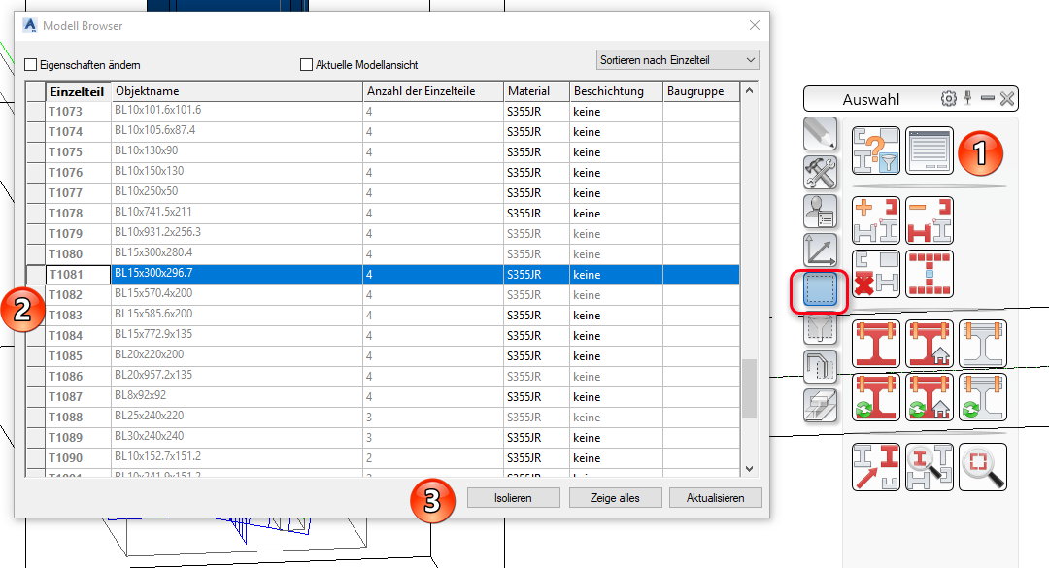Image resolution: width=1049 pixels, height=568 pixels.
Task: Click the remove objects from selection icon
Action: tap(930, 220)
